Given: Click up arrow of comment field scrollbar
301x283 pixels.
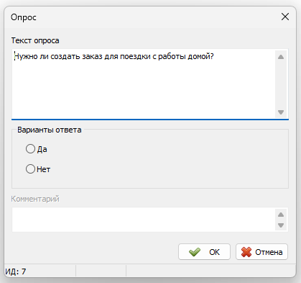Looking at the screenshot, I should click(281, 215).
